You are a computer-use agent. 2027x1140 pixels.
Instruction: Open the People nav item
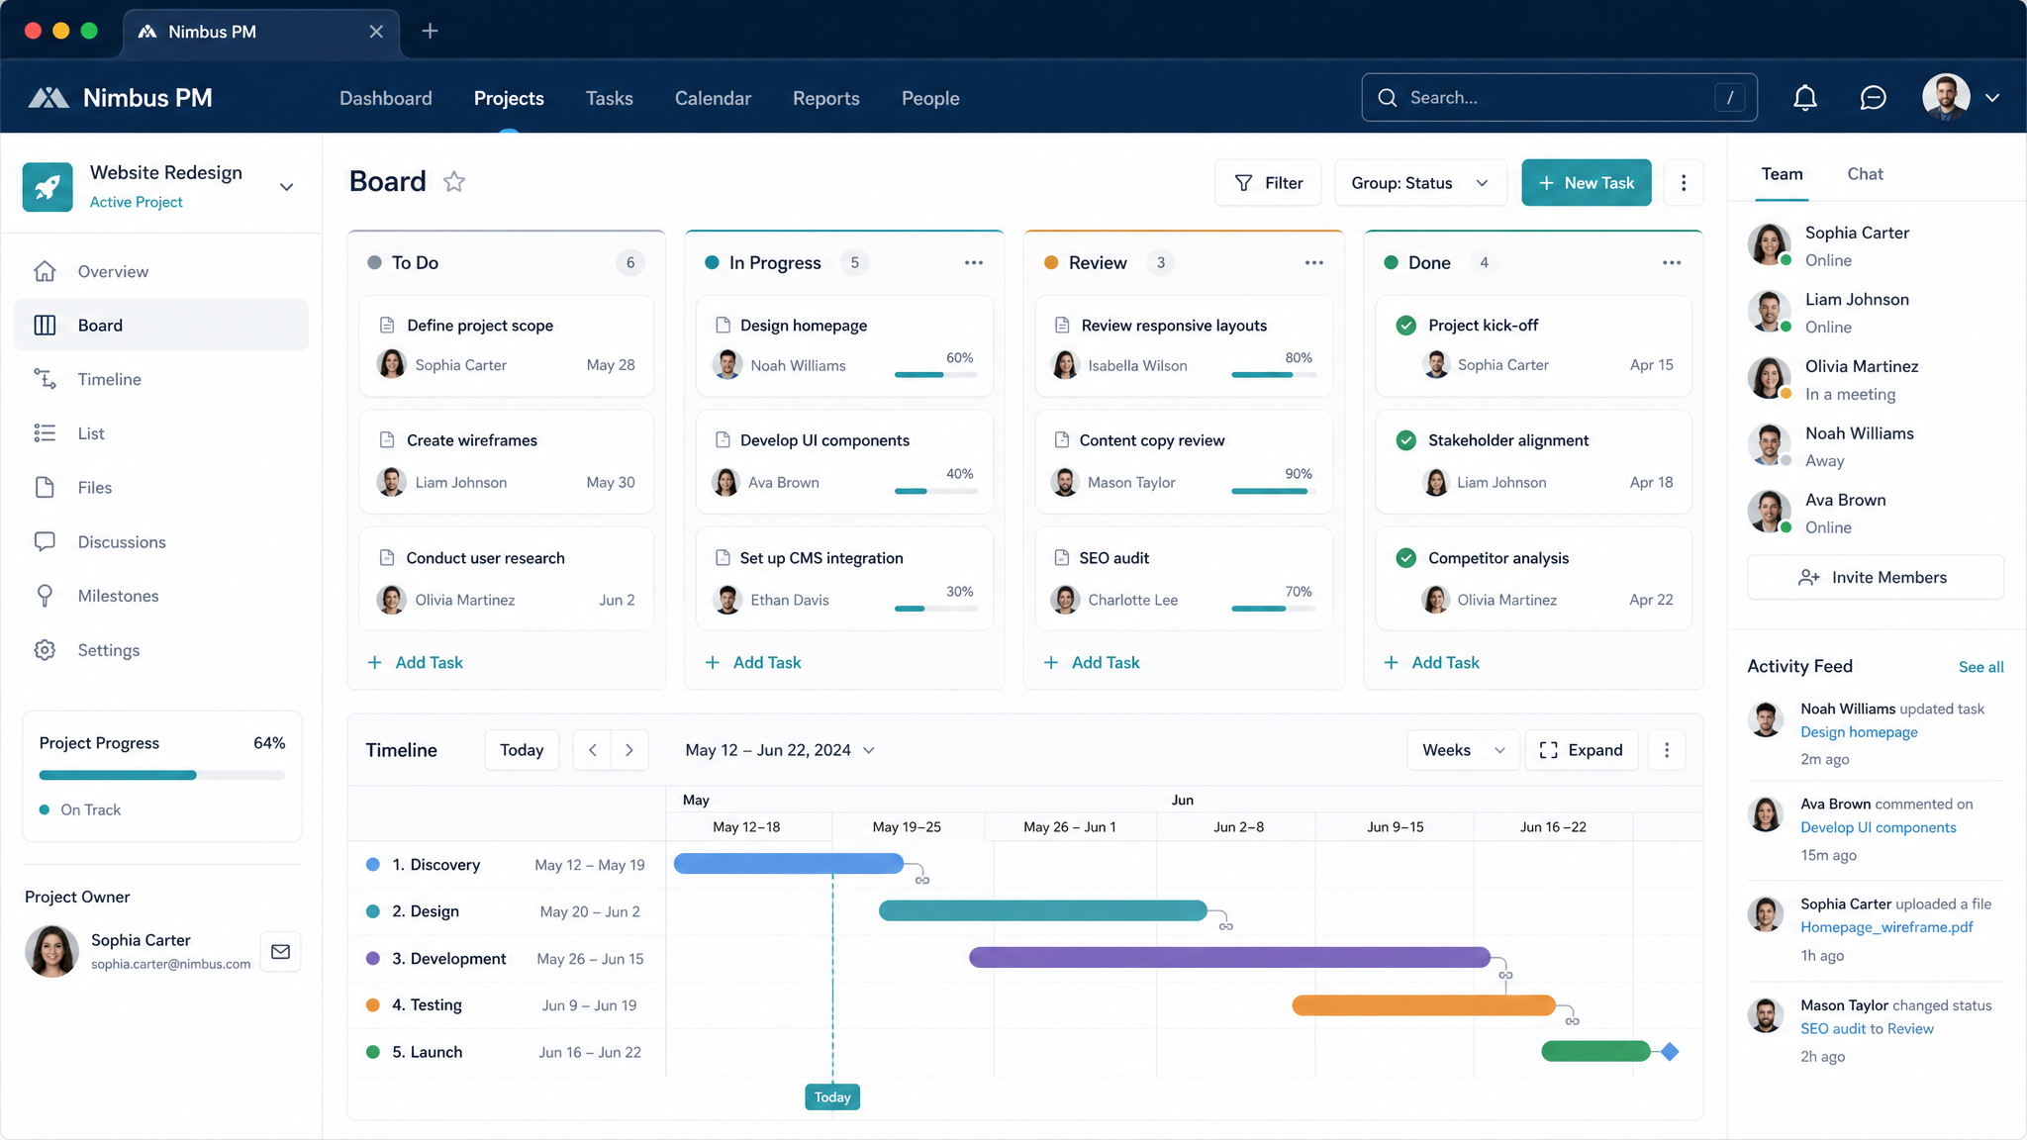930,98
